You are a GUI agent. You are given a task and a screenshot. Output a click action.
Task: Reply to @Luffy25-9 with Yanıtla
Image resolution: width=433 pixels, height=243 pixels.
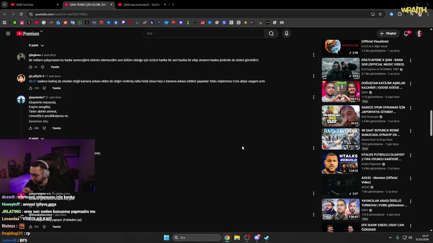tap(56, 88)
